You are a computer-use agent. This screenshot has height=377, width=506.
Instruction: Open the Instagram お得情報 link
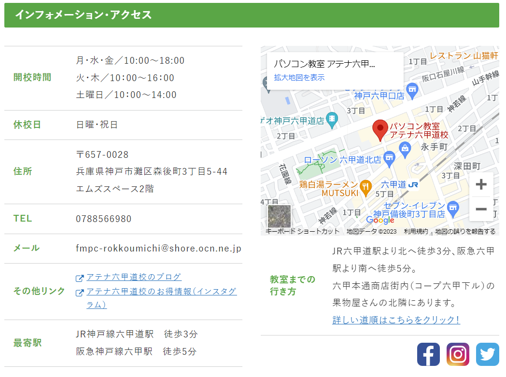click(161, 292)
